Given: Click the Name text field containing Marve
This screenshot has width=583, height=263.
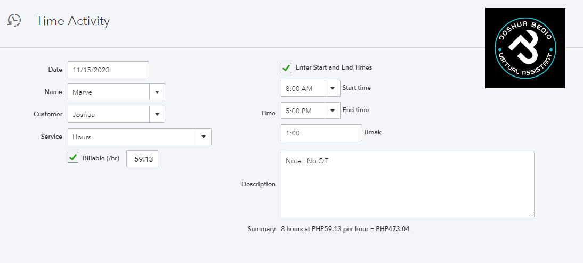Looking at the screenshot, I should 108,92.
